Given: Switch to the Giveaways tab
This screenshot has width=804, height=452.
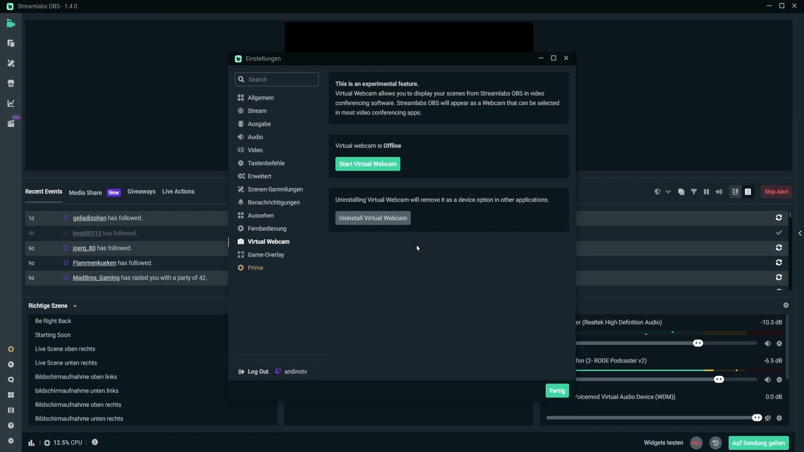Looking at the screenshot, I should click(x=141, y=192).
